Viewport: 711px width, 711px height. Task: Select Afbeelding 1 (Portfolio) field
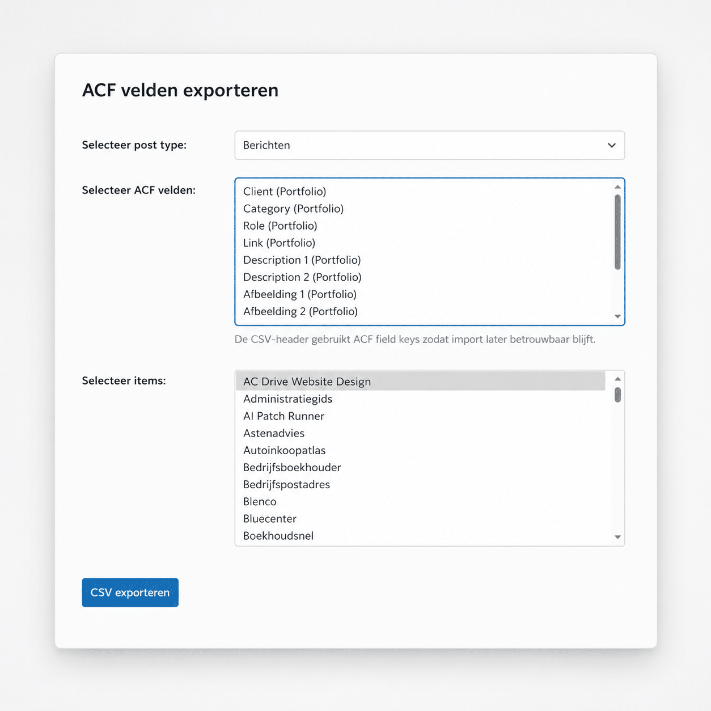point(299,294)
